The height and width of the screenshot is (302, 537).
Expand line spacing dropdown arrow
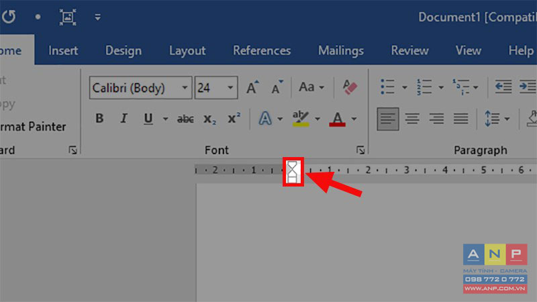click(x=507, y=119)
